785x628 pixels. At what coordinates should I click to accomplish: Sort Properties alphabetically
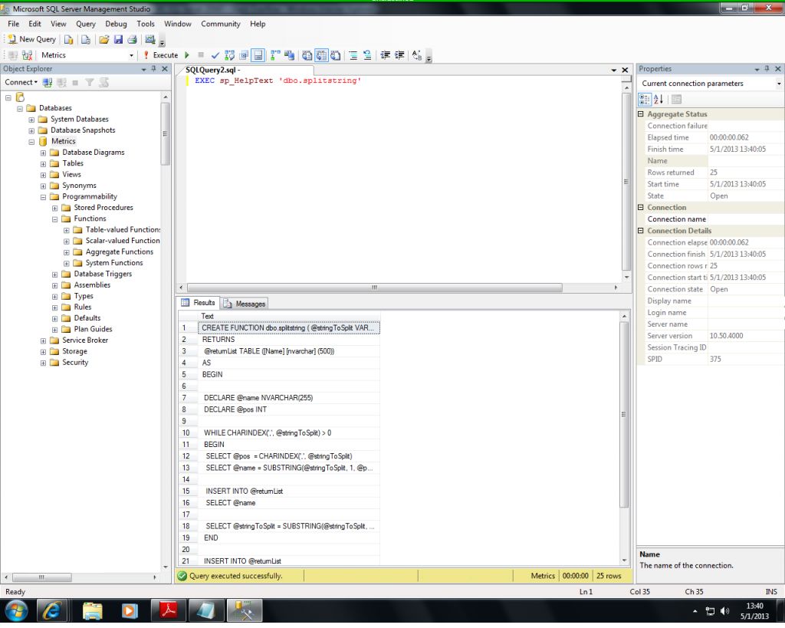pos(659,99)
